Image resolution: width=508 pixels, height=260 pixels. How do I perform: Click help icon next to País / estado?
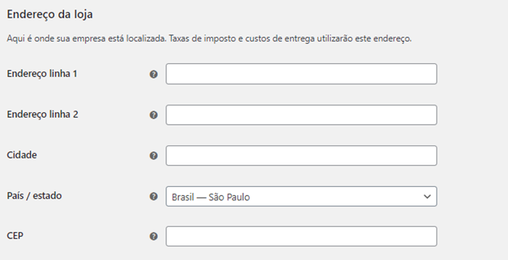153,196
